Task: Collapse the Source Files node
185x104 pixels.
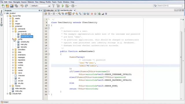Action: coord(8,16)
